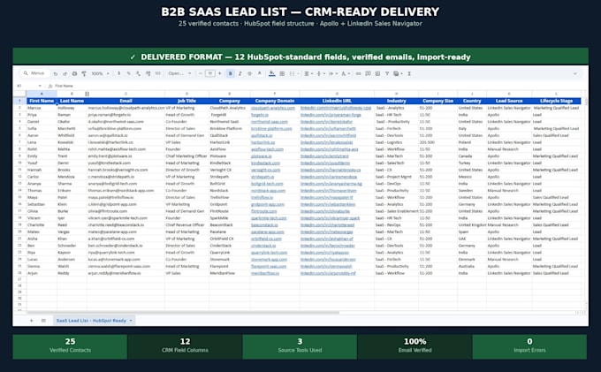Select column A header letter
Viewport: 601px width, 372px height.
42,94
